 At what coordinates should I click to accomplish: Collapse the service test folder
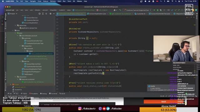[x=20, y=61]
